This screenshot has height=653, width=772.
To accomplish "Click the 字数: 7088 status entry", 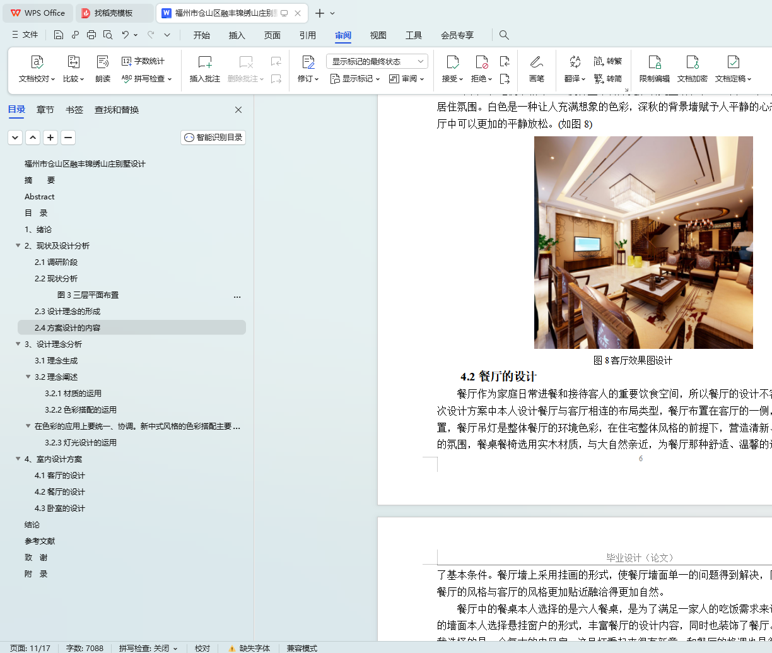I will (x=85, y=648).
